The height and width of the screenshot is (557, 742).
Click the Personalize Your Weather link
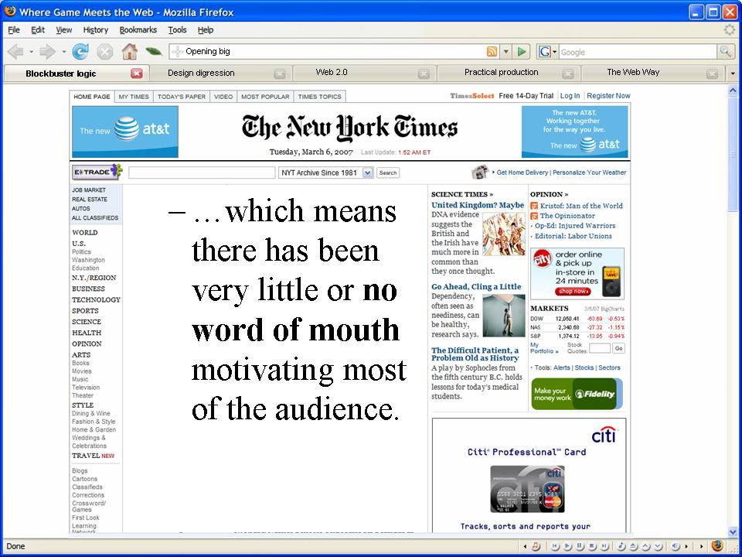[x=589, y=173]
